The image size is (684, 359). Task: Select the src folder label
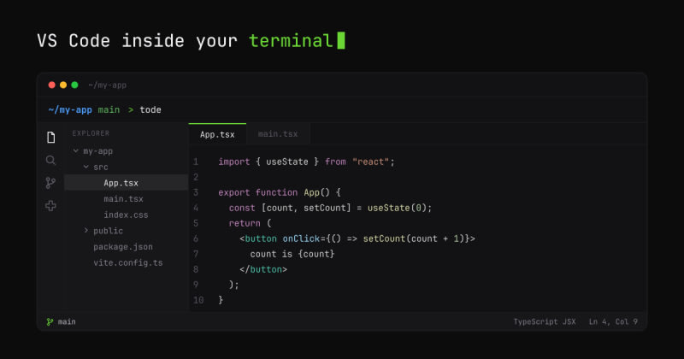pos(101,167)
